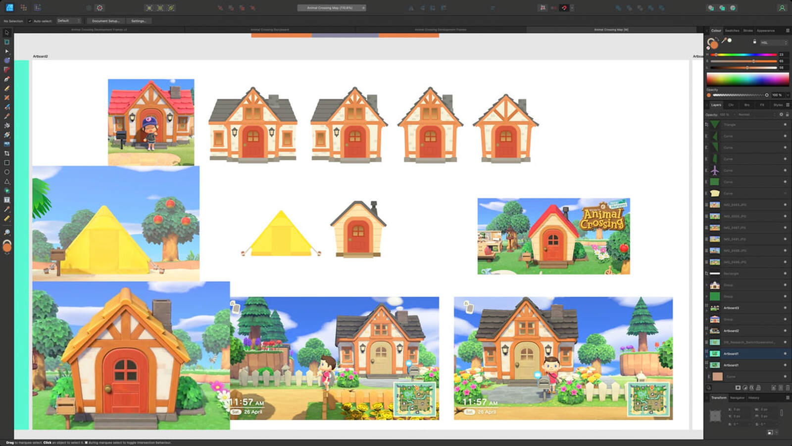792x446 pixels.
Task: Select the Pen tool
Action: point(7,79)
